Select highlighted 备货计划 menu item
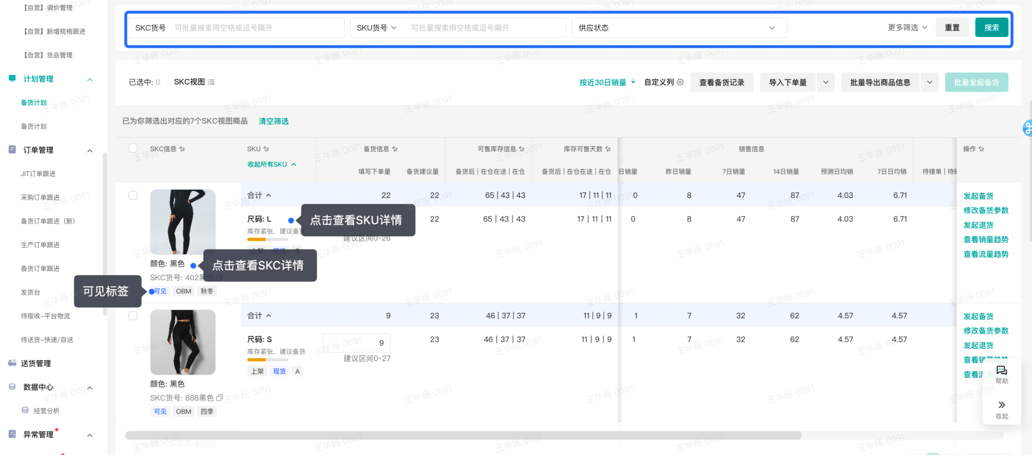Viewport: 1032px width, 455px height. [x=34, y=103]
